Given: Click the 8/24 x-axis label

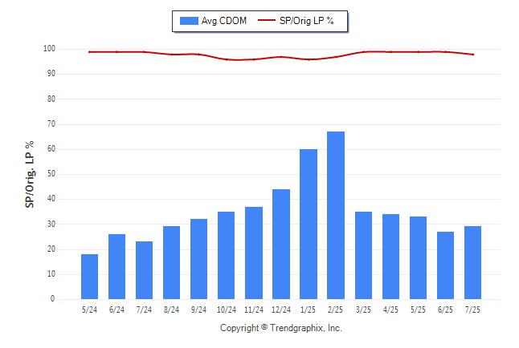Looking at the screenshot, I should tap(171, 310).
